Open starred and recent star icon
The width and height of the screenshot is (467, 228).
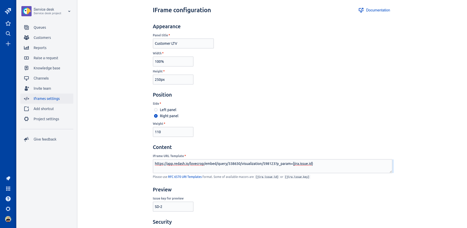pos(8,24)
